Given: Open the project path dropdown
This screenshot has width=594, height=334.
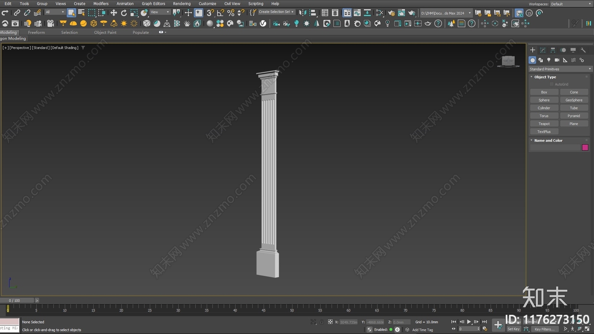Looking at the screenshot, I should [x=446, y=13].
